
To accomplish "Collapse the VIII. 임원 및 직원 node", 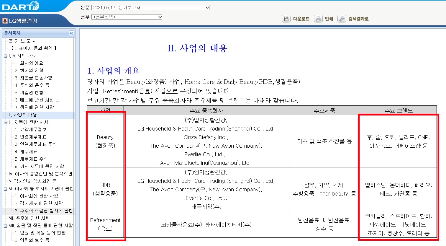I will tap(5, 226).
